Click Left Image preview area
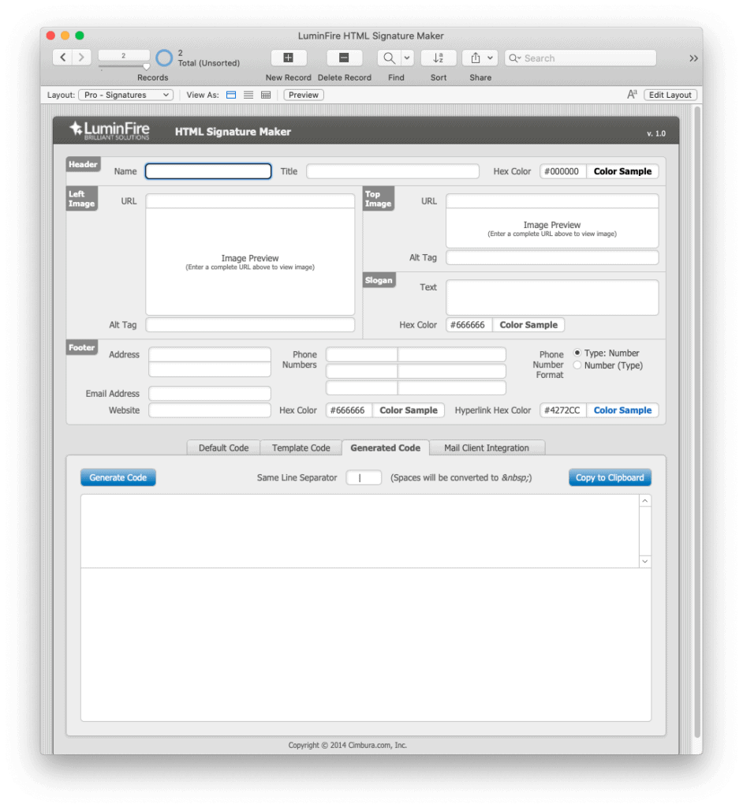The height and width of the screenshot is (808, 743). click(x=250, y=262)
